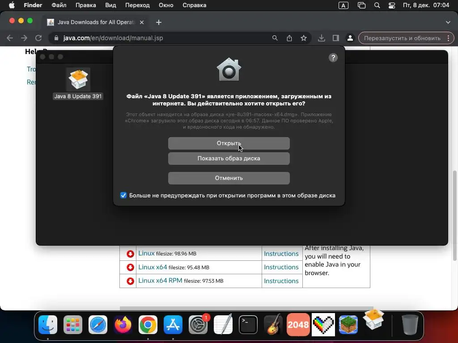Switch to the Java Downloads tab
The width and height of the screenshot is (458, 343).
click(x=96, y=22)
